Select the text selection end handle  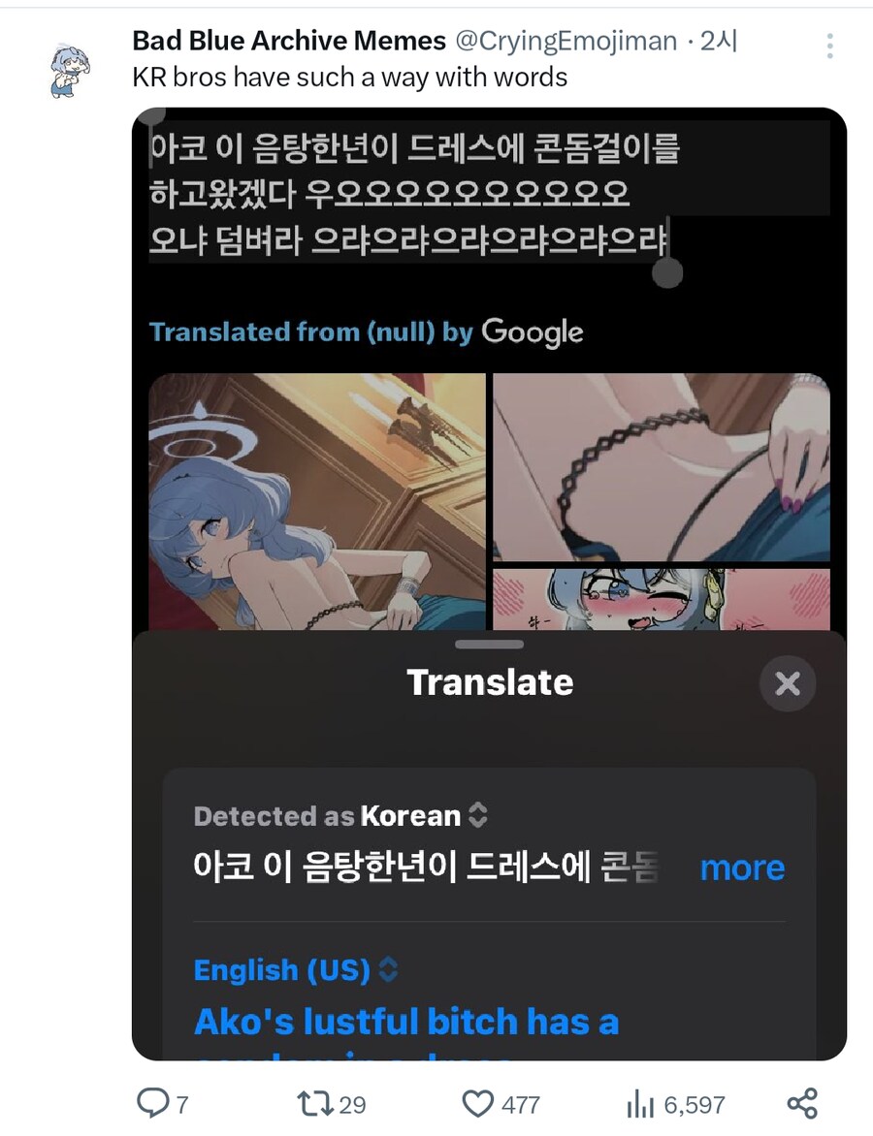click(667, 273)
